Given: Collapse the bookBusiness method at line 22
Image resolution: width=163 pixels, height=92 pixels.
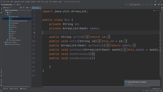Looking at the screenshot, I should tap(41, 58).
